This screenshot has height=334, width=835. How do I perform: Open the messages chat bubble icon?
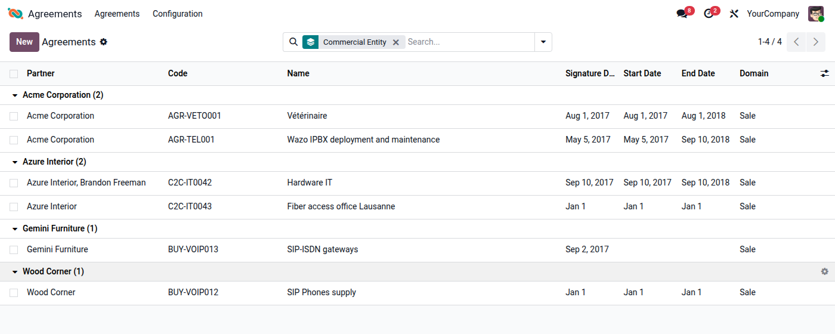point(682,14)
